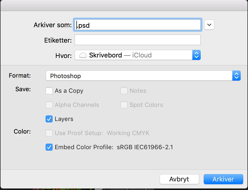
Task: Click the sRGB IEC61966-2.1 profile text
Action: tap(145, 147)
